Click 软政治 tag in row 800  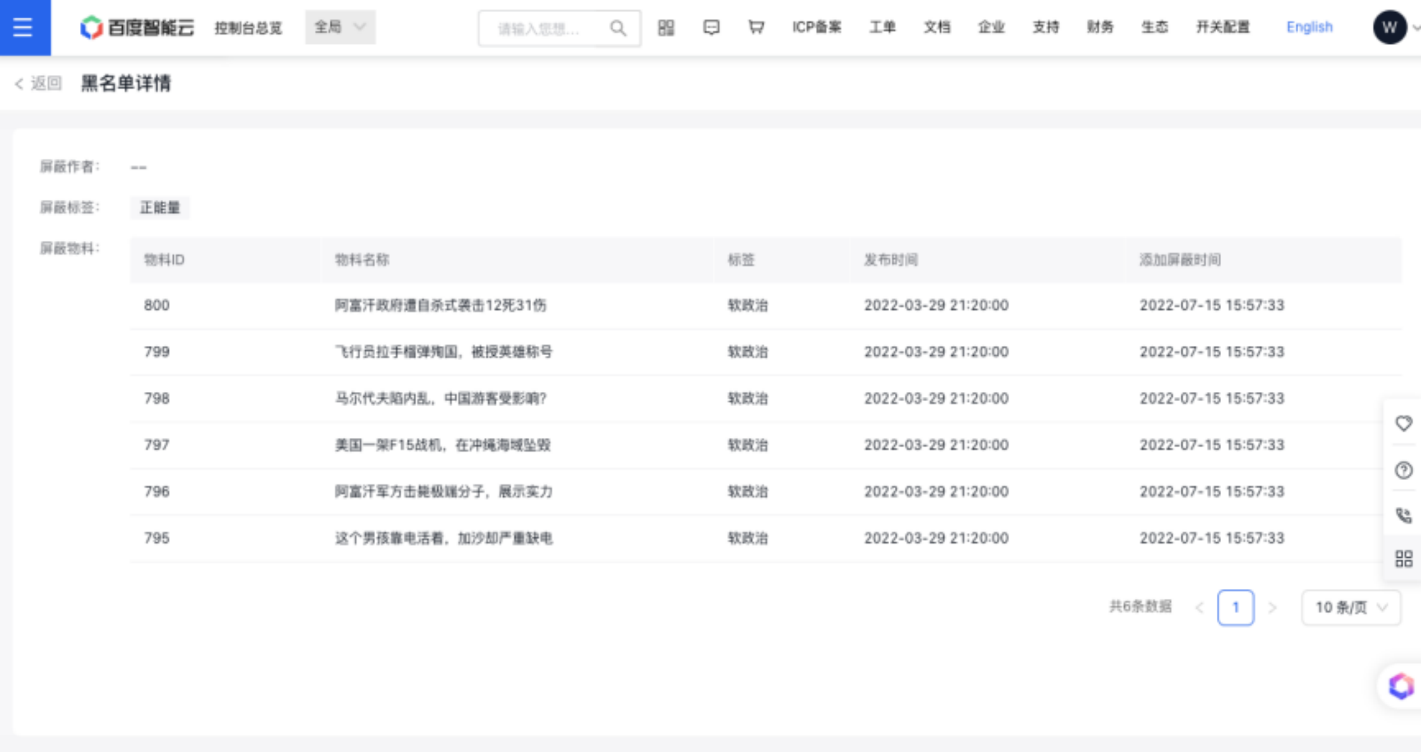click(748, 305)
